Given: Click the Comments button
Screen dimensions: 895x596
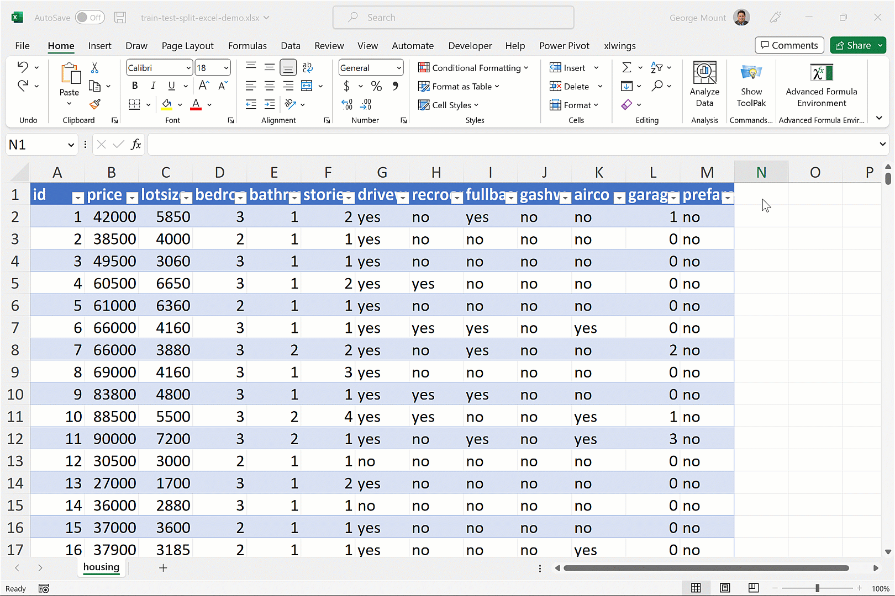Looking at the screenshot, I should pyautogui.click(x=789, y=45).
